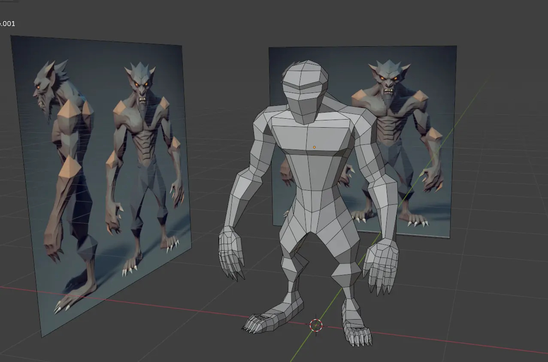Click the ".001" object name text
The width and height of the screenshot is (548, 362).
pyautogui.click(x=8, y=24)
